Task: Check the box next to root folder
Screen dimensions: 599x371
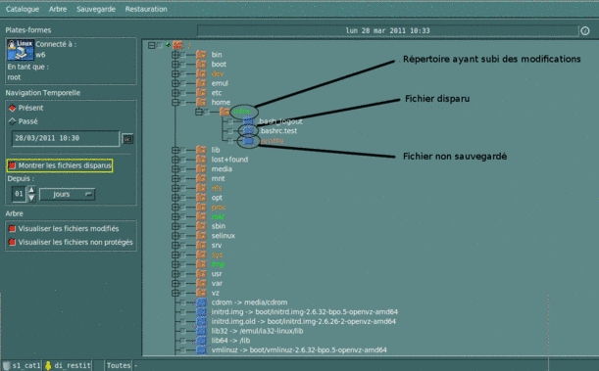Action: pos(160,45)
